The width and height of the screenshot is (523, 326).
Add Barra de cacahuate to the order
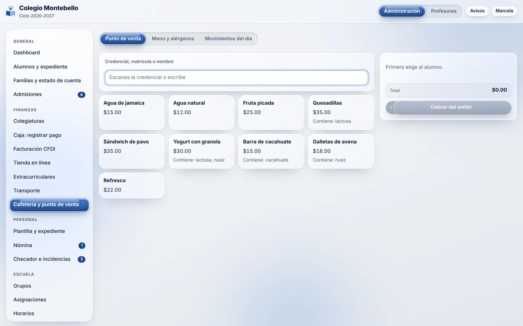271,151
